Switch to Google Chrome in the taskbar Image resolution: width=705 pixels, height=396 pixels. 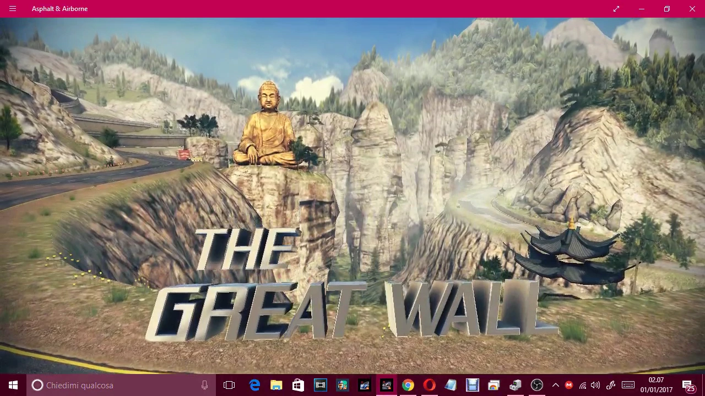coord(408,386)
